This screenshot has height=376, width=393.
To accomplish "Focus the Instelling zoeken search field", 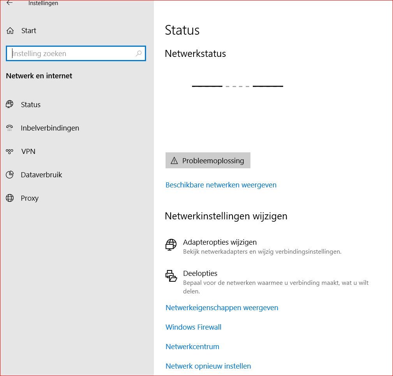I will tap(72, 54).
